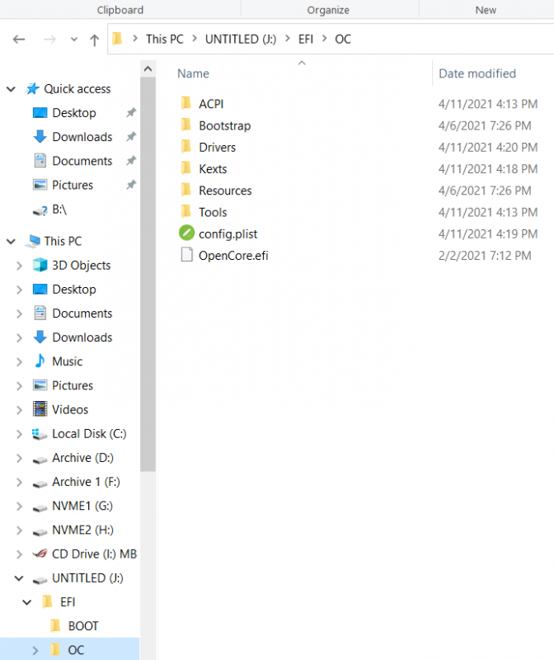Select the Tools folder icon
Screen dimensions: 554x660
pos(186,211)
